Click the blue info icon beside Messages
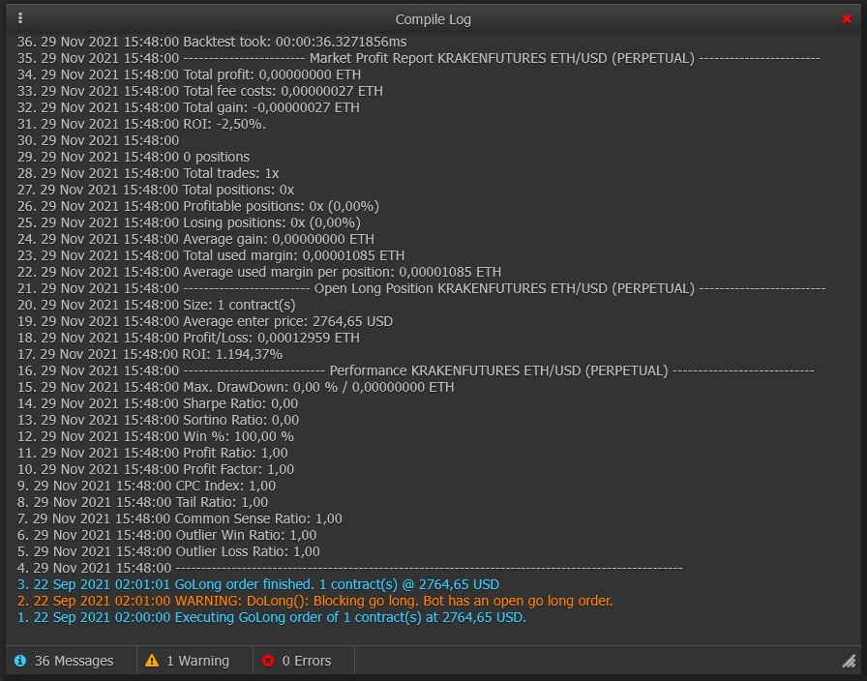Screen dimensions: 867x681 pyautogui.click(x=20, y=661)
